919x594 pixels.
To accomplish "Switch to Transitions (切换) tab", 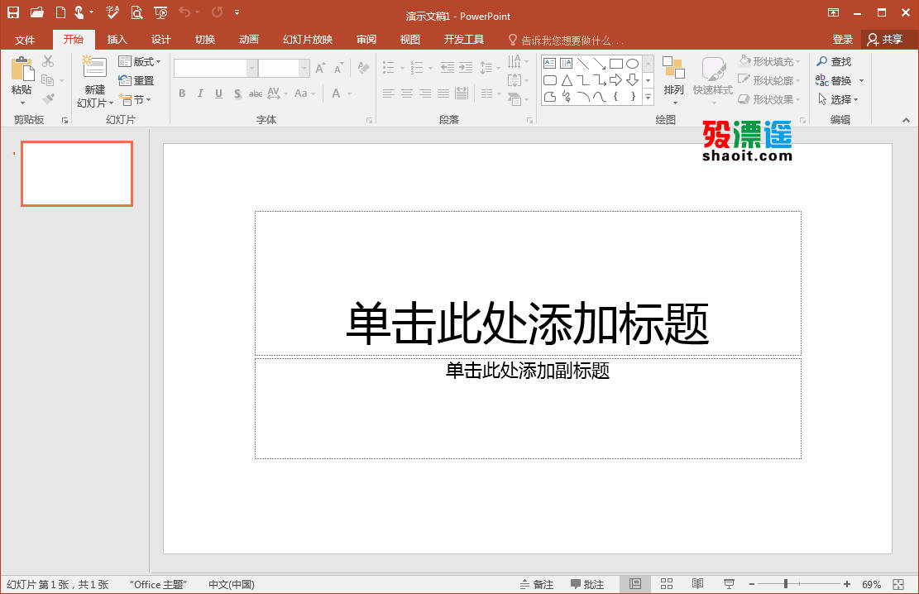I will coord(205,39).
